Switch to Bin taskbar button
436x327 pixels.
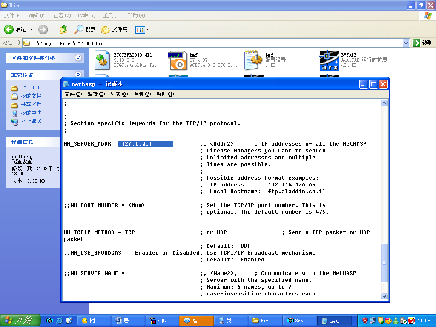[x=265, y=321]
